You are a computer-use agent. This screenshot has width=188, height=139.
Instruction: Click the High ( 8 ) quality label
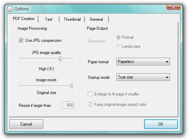coord(46,69)
